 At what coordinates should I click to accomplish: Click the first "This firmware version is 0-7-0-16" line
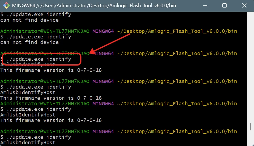tap(51, 70)
